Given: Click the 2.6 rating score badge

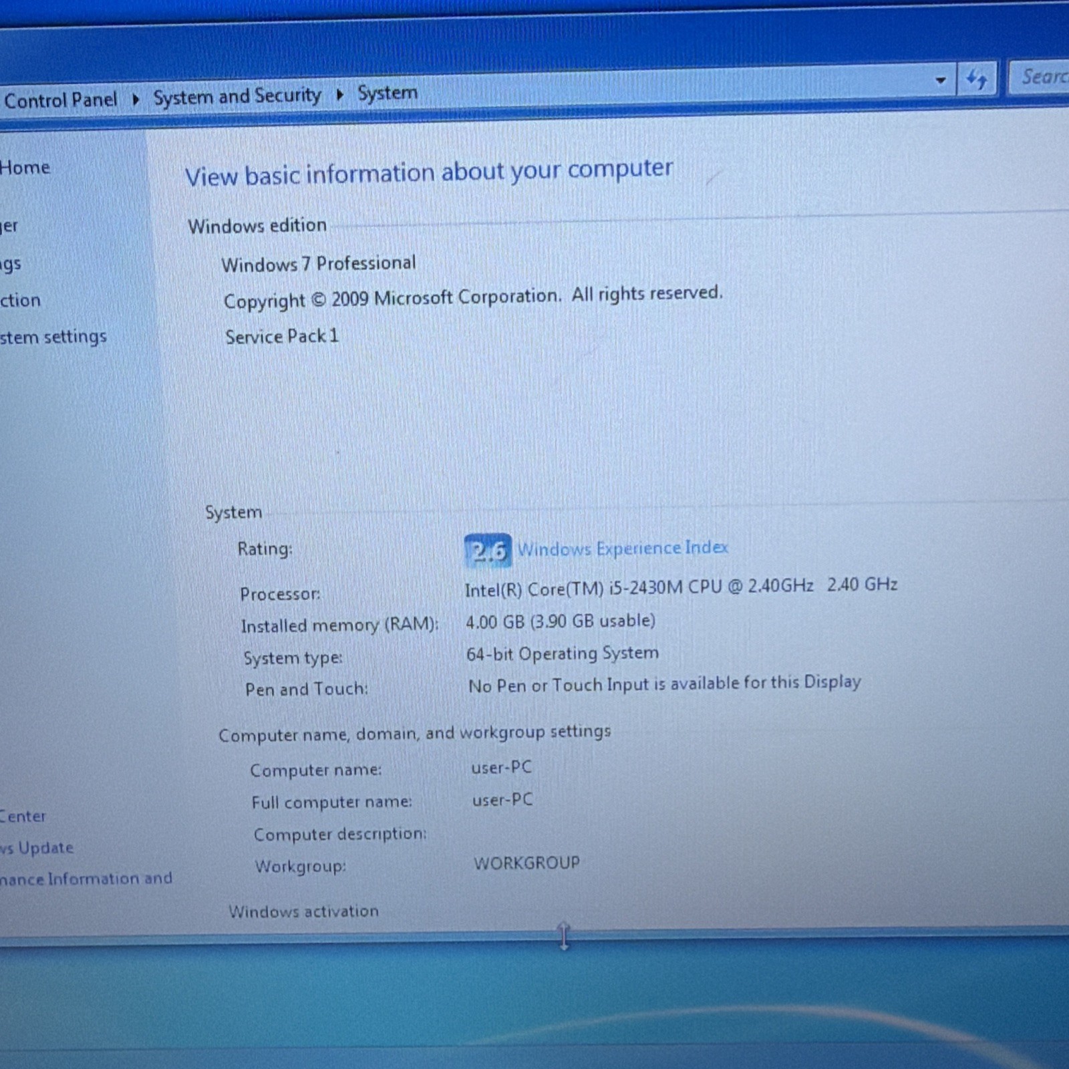Looking at the screenshot, I should [x=488, y=551].
